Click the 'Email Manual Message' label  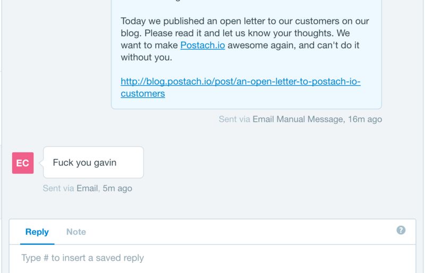pyautogui.click(x=297, y=119)
